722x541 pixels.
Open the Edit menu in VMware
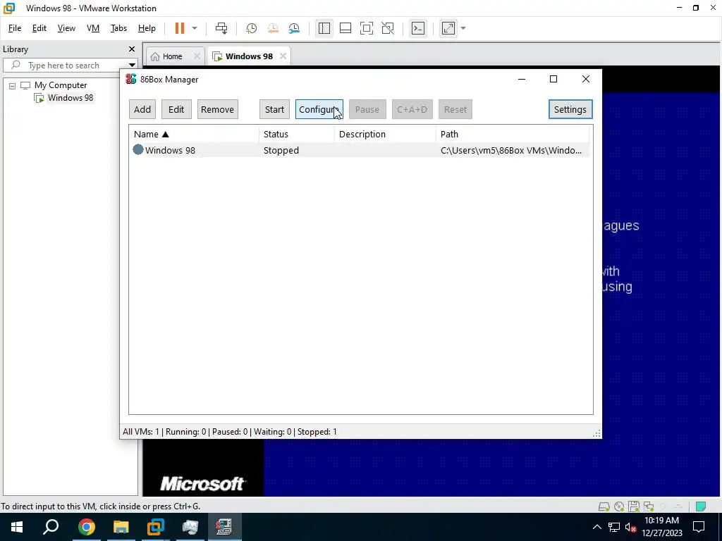39,28
